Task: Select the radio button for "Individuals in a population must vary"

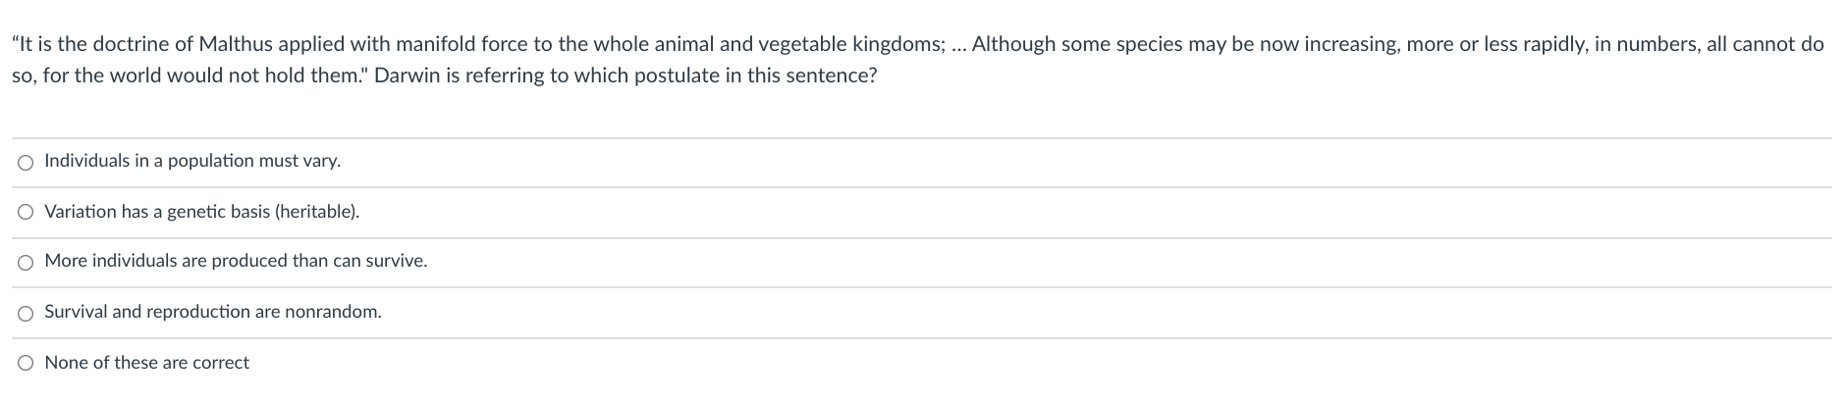Action: (x=26, y=163)
